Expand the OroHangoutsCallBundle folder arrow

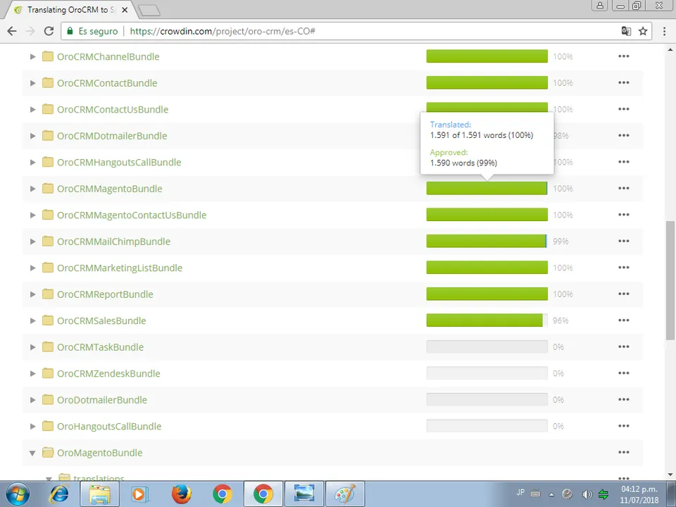(33, 427)
